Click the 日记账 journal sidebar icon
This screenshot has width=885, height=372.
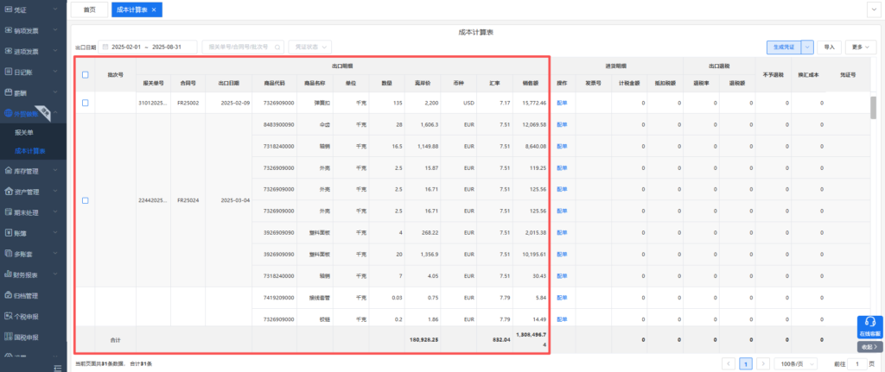click(x=8, y=73)
